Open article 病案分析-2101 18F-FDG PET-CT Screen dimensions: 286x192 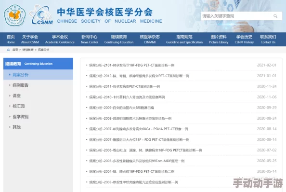[132, 65]
